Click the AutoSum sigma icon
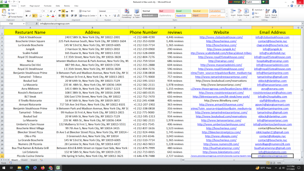Screen dimensions: 304x171 point(253,10)
